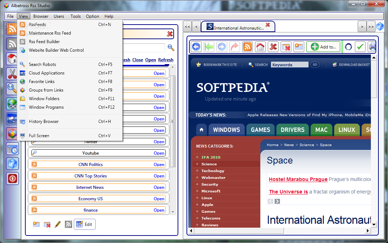Open the File menu
388x243 pixels.
tap(10, 16)
